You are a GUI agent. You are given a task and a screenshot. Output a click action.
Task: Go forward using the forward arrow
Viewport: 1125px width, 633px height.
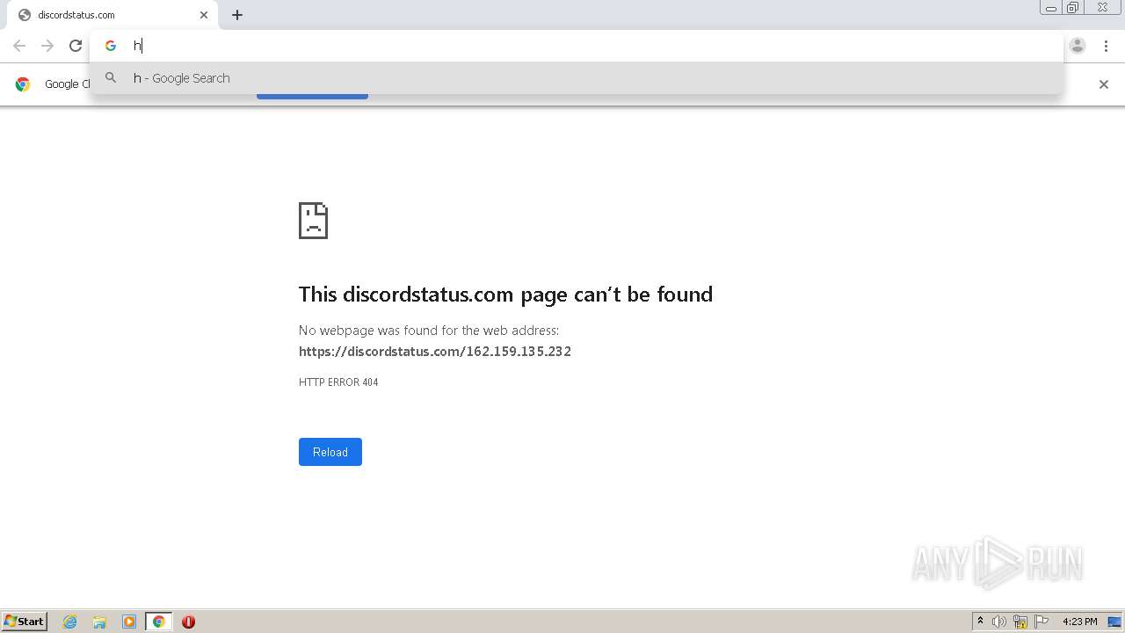click(x=47, y=46)
